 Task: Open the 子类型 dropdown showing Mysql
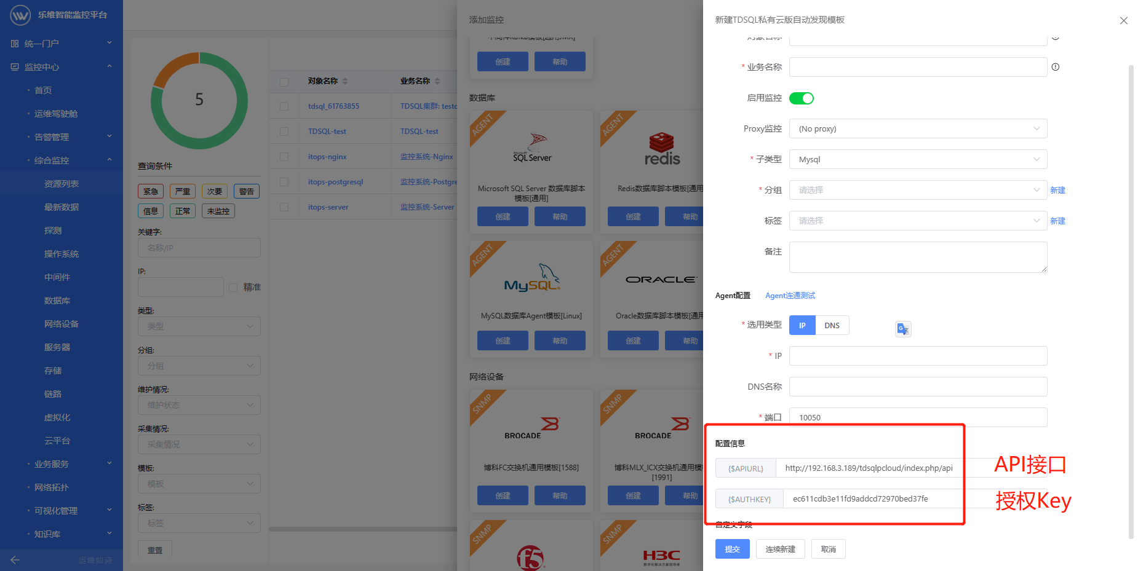coord(918,159)
